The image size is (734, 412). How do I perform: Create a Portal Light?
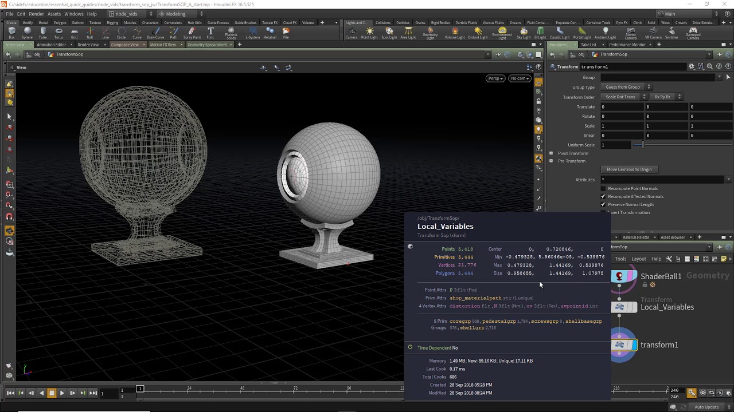[x=581, y=33]
